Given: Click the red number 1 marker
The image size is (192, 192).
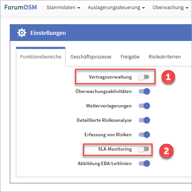Looking at the screenshot, I should coord(168,77).
